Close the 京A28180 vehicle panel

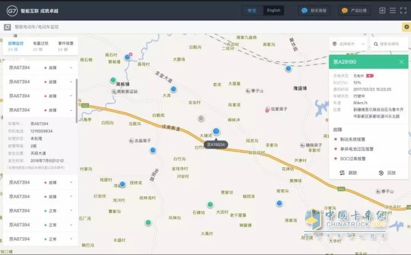[401, 62]
